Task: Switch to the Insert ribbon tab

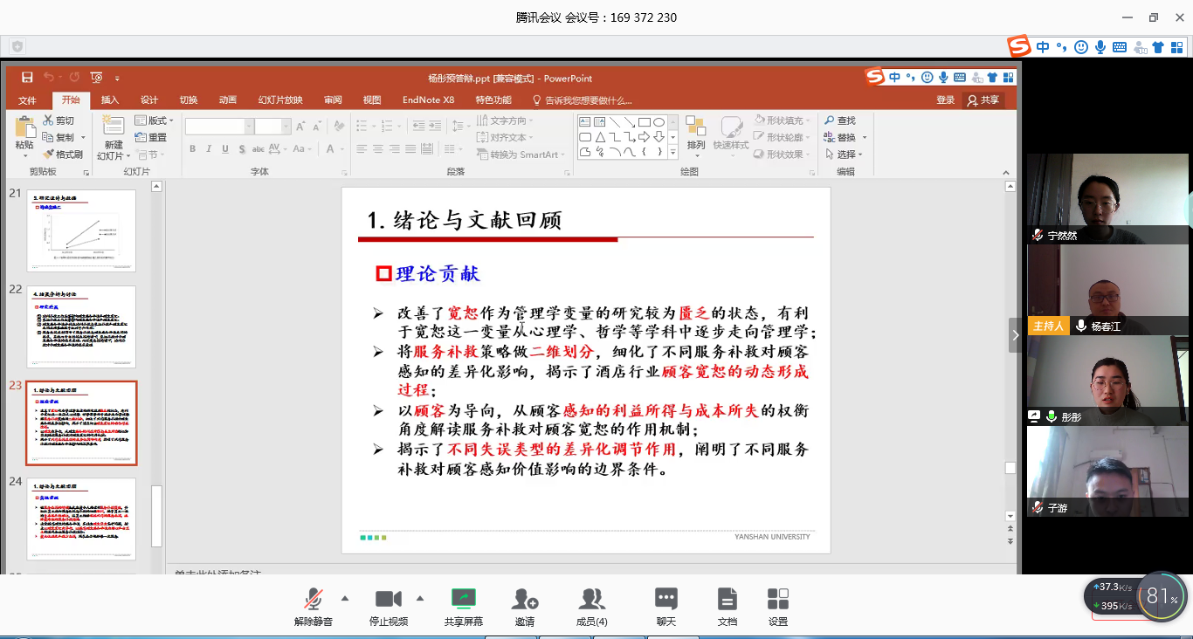Action: (x=109, y=100)
